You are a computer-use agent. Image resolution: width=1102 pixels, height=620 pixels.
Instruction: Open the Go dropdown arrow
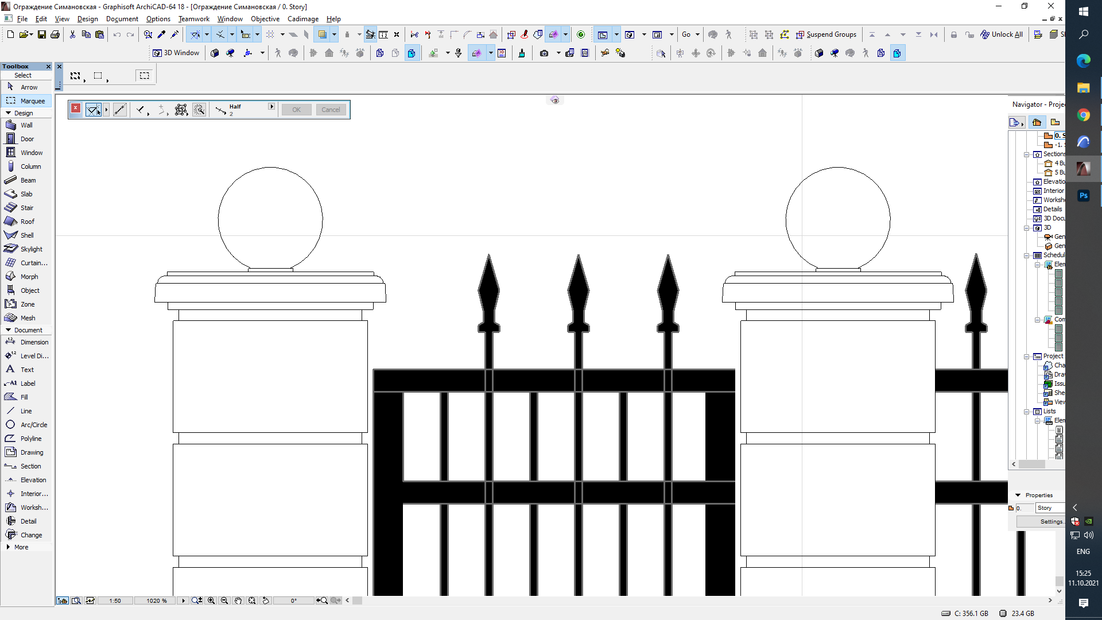698,34
